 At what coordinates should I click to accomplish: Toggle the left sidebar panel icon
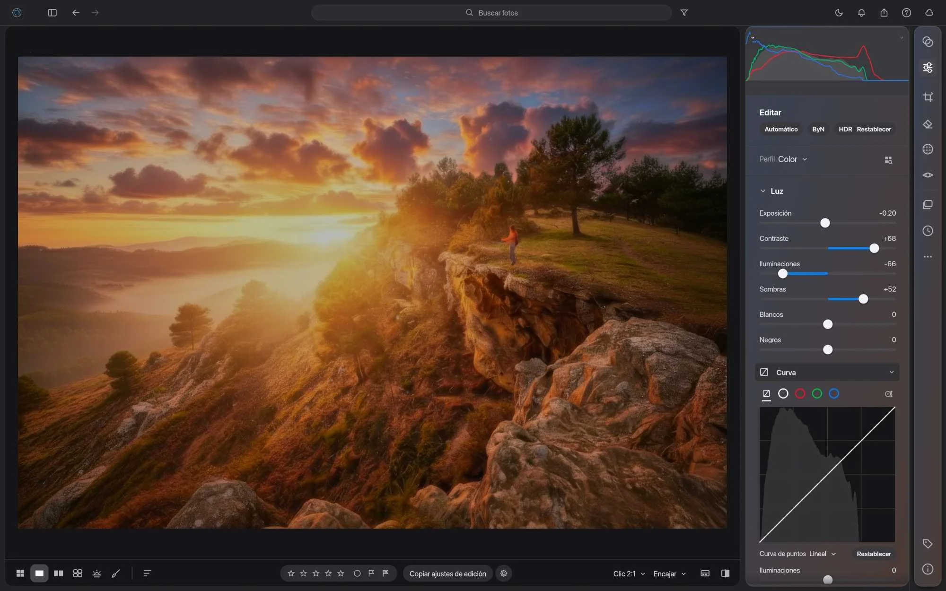point(53,13)
